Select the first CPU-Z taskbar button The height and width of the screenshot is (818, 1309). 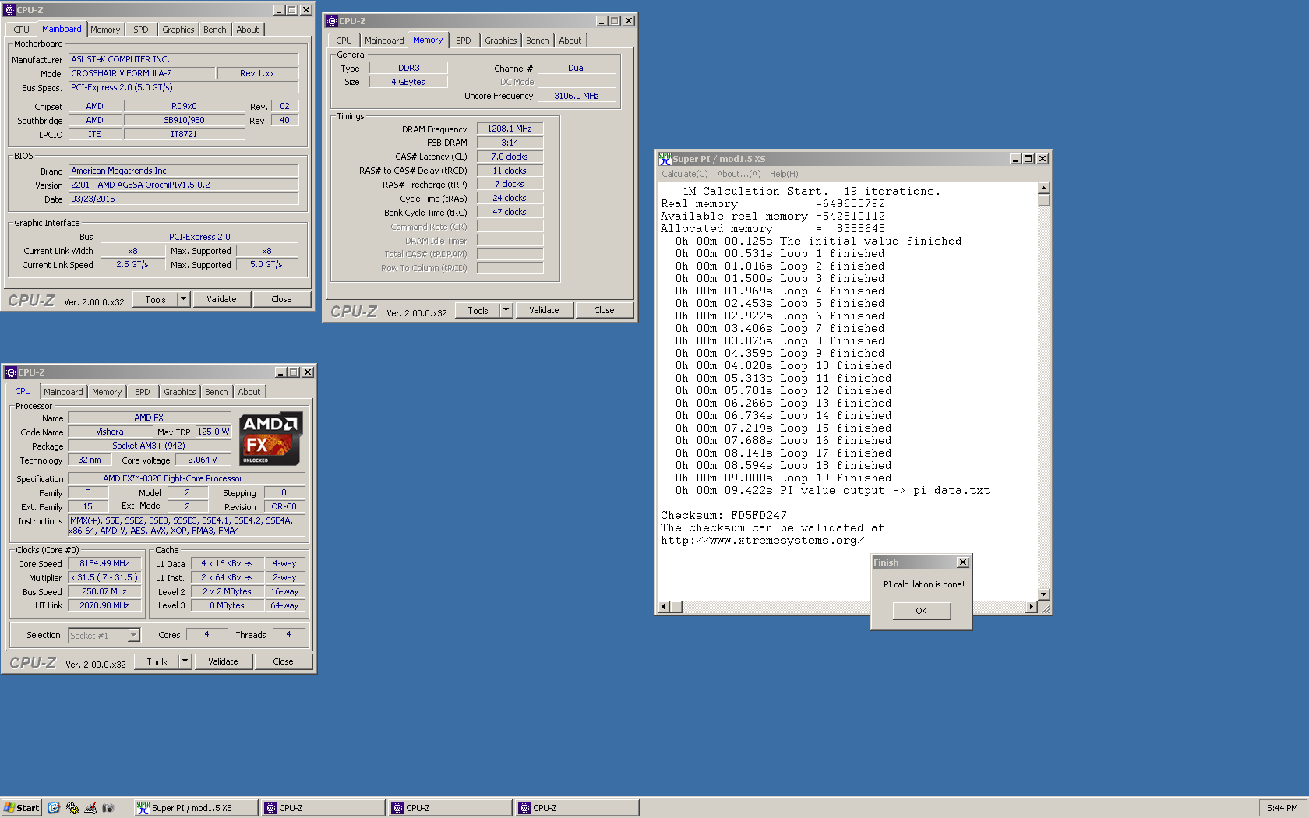[x=323, y=808]
